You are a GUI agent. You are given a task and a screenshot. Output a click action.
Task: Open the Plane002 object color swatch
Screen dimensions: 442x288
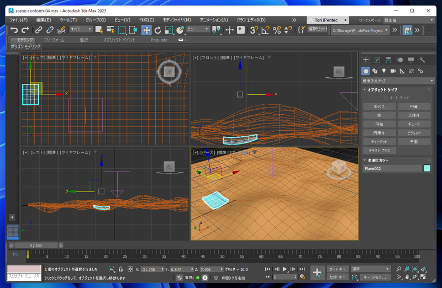(427, 168)
